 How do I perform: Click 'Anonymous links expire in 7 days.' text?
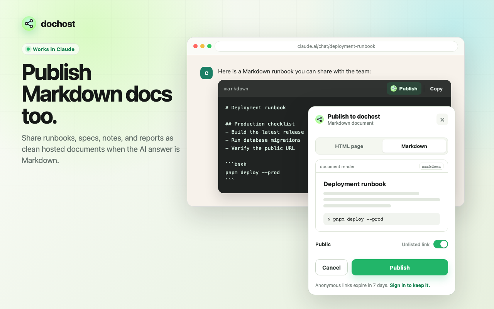pos(352,285)
